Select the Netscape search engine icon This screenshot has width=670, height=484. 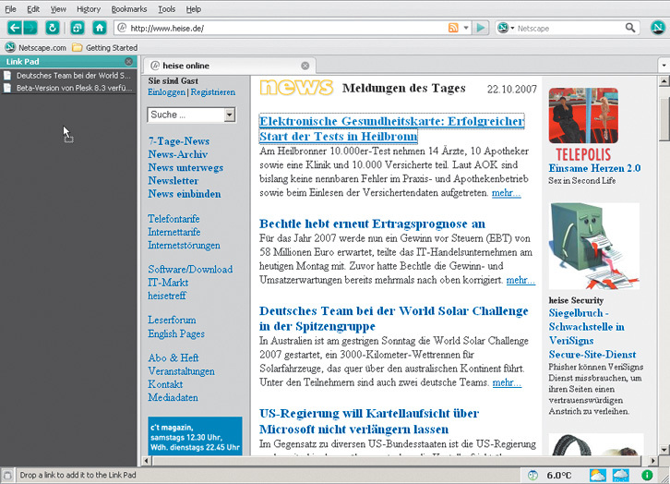(x=503, y=29)
